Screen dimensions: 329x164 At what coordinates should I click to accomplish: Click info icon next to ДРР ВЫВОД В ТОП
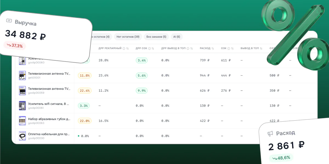[x=188, y=48]
